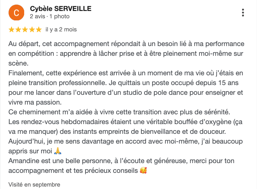The image size is (257, 189).
Task: Click the fourth yellow rating star
Action: [32, 30]
